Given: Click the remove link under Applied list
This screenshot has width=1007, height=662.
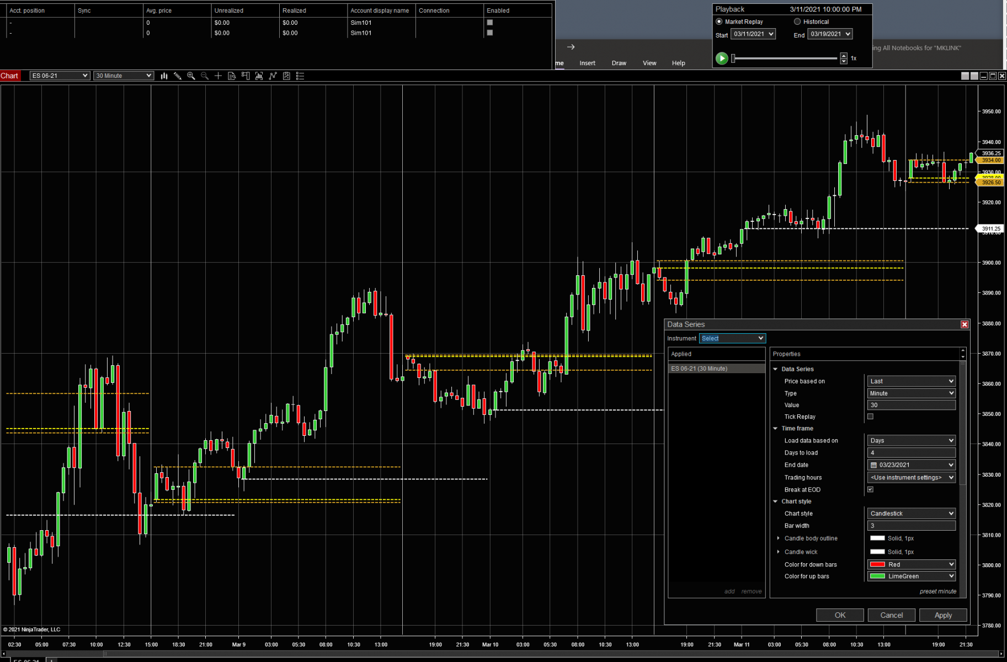Looking at the screenshot, I should 752,591.
